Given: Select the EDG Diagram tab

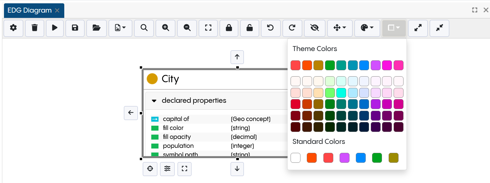Looking at the screenshot, I should pos(29,11).
